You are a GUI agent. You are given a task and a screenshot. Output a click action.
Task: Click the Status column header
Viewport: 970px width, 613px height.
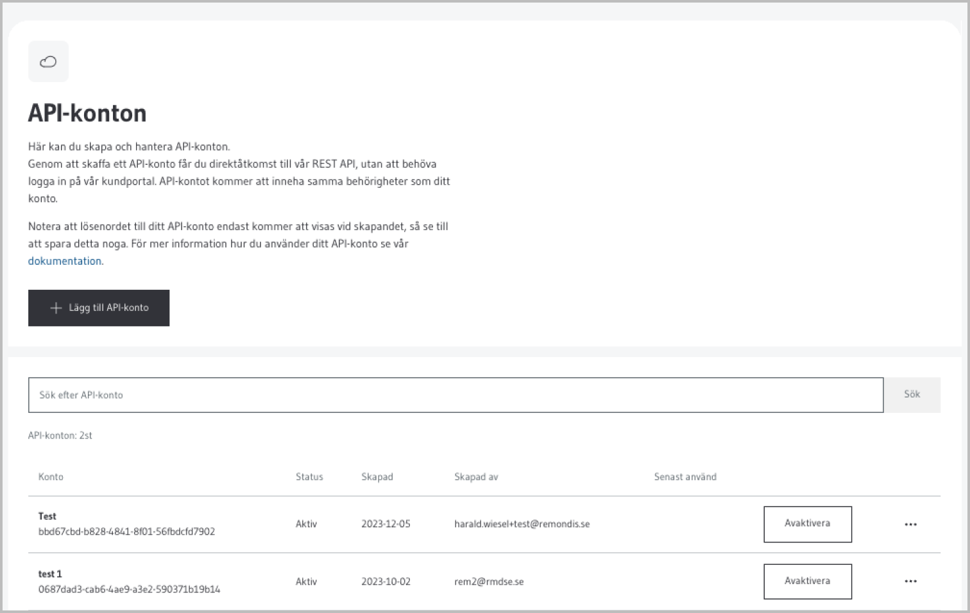[x=309, y=476]
